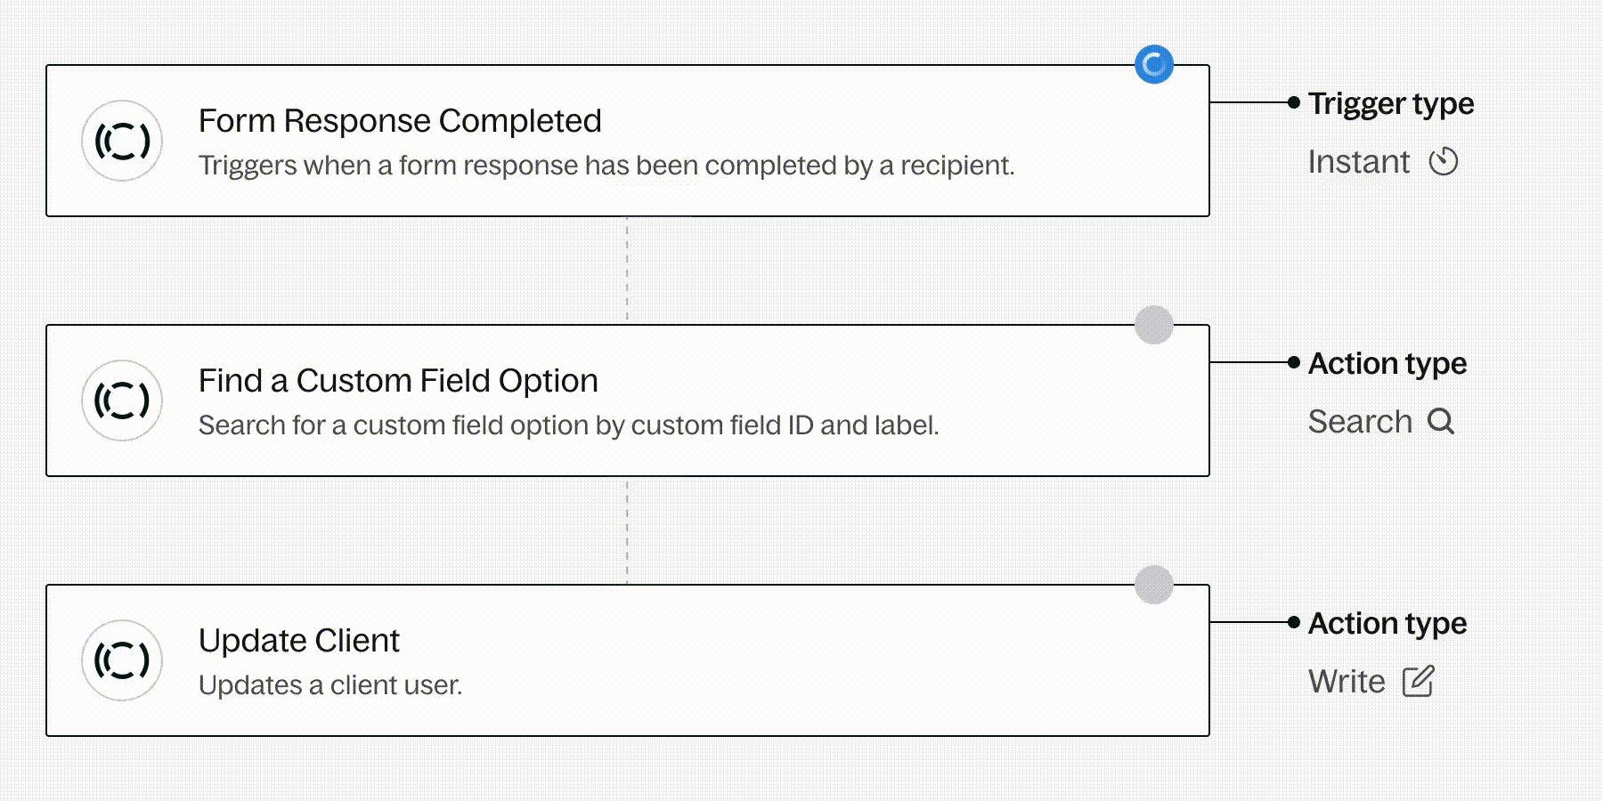Click the Form Response Completed app logo icon
This screenshot has height=801, width=1603.
(122, 141)
